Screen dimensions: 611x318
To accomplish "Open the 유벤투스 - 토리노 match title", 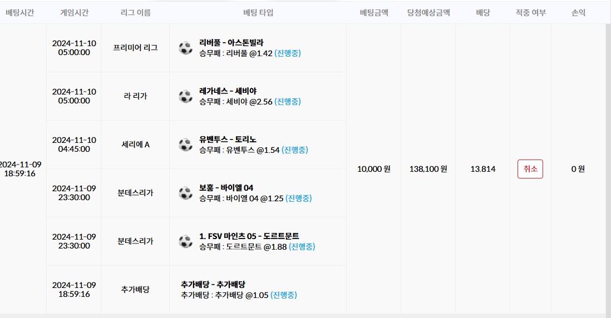I will (228, 139).
